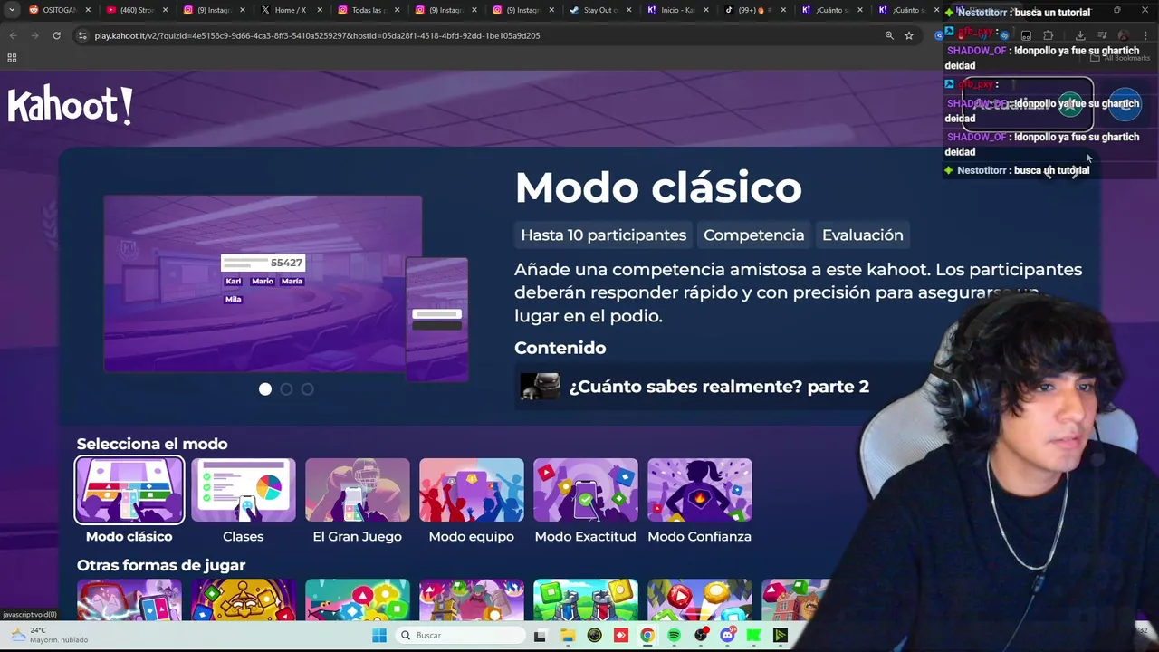Switch to the Todas las tab
The width and height of the screenshot is (1159, 652).
coord(369,10)
